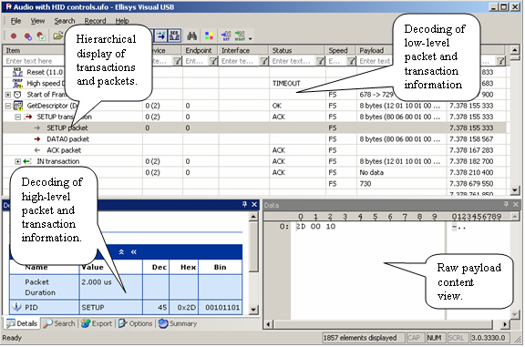Expand the IN transaction row
This screenshot has height=347, width=525.
click(x=17, y=161)
